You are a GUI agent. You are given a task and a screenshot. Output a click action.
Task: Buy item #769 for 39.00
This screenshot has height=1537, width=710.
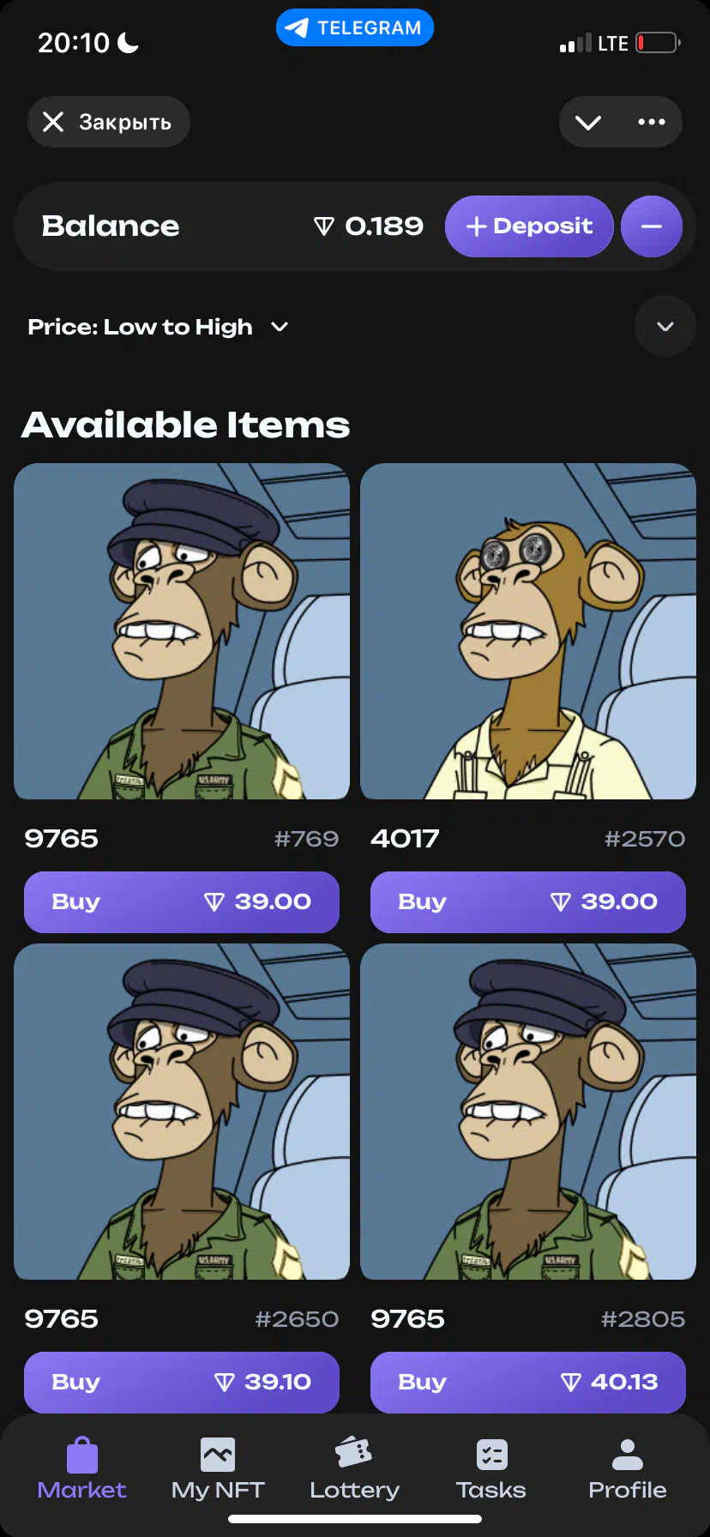coord(182,901)
